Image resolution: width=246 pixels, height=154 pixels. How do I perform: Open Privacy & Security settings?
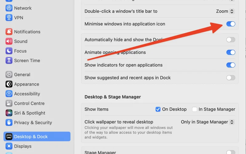click(33, 122)
